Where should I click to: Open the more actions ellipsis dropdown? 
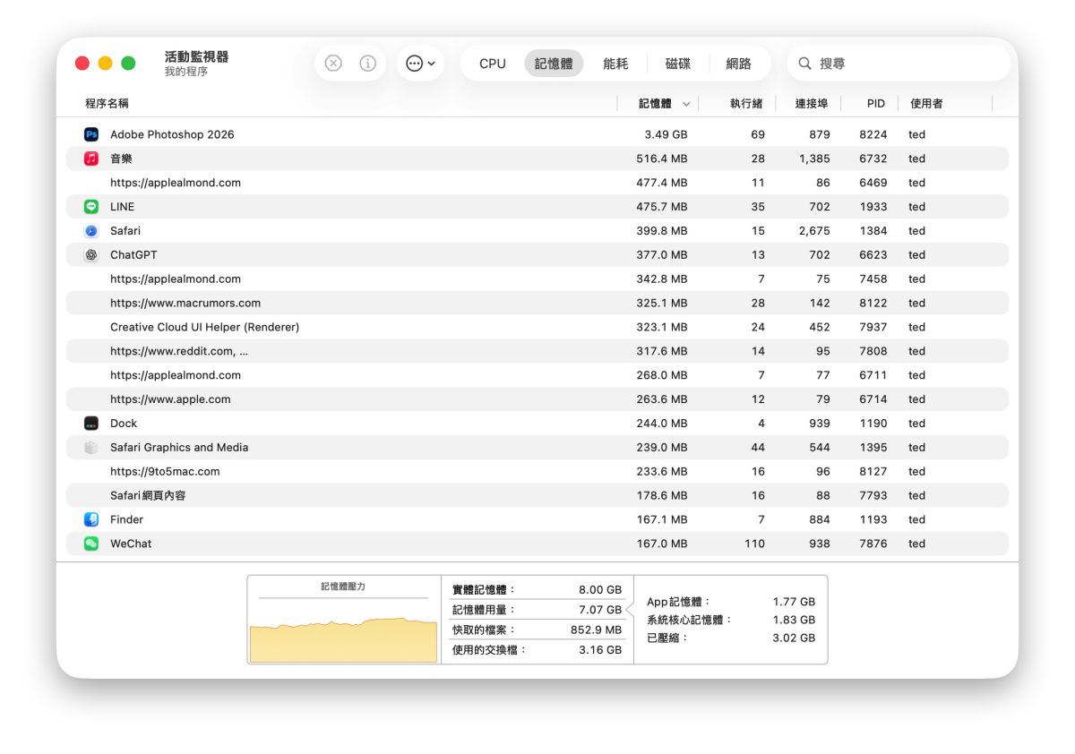[420, 64]
